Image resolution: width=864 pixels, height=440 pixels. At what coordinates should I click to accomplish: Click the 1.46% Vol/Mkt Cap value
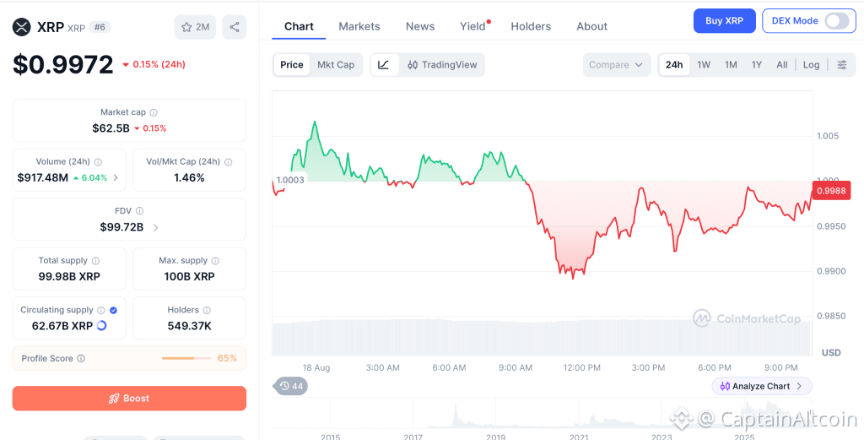tap(189, 177)
